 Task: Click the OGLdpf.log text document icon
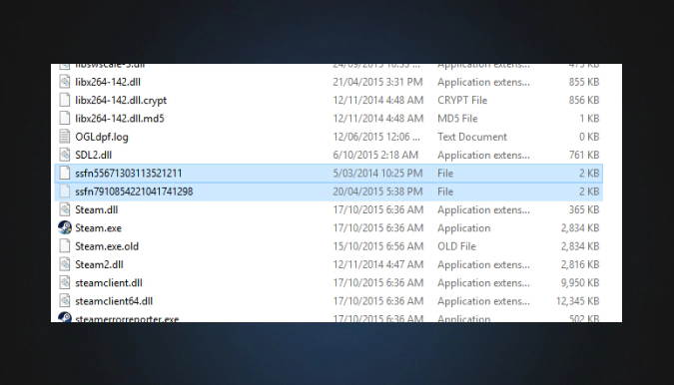tap(65, 137)
